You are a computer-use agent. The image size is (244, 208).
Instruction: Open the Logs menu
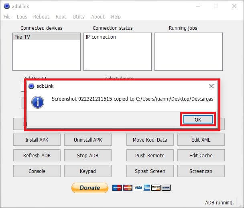[x=22, y=16]
